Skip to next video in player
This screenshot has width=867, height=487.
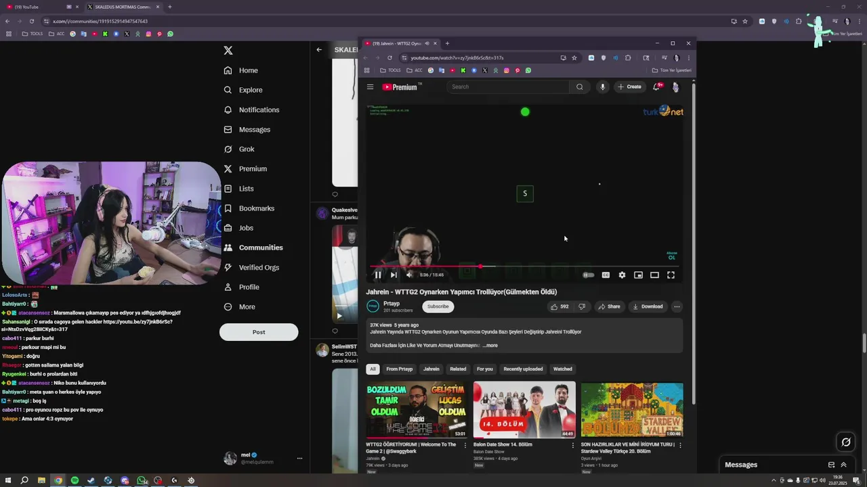(x=394, y=275)
